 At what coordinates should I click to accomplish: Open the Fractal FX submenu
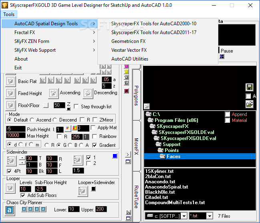49,32
